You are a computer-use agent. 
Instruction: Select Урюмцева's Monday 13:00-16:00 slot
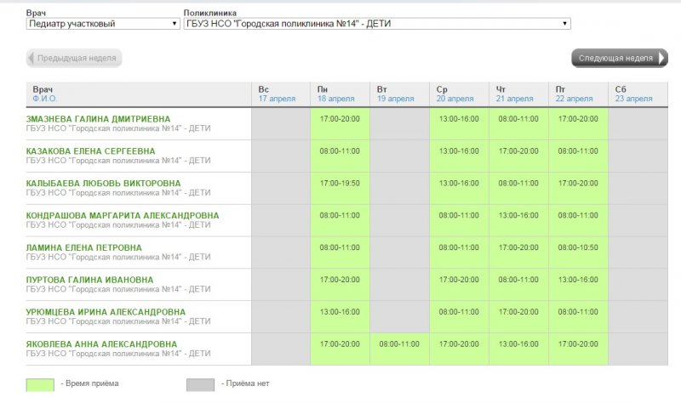[340, 316]
